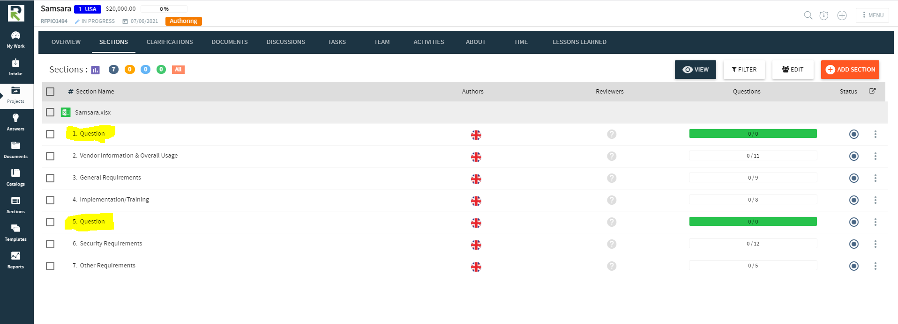Open the MENU dropdown in the header
The image size is (898, 324).
click(872, 15)
